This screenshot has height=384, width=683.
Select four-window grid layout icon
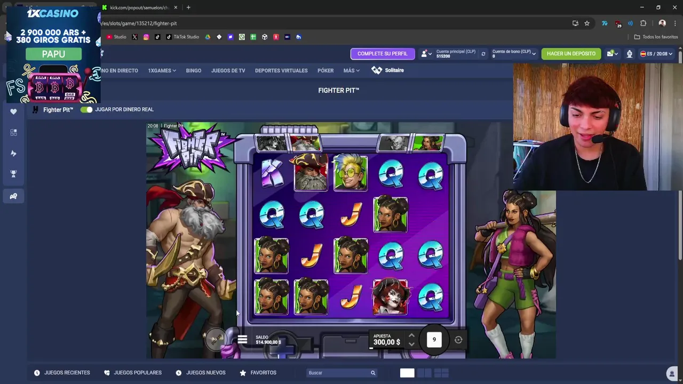click(x=442, y=373)
